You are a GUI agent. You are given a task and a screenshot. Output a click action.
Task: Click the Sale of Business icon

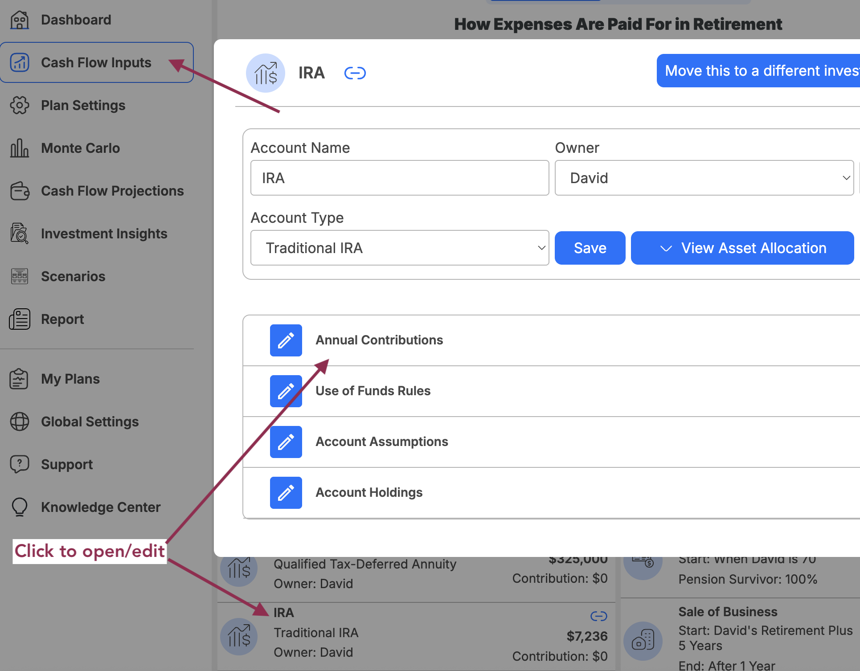click(643, 641)
